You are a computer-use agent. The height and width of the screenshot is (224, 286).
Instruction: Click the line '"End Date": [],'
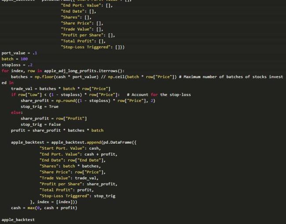pyautogui.click(x=78, y=11)
